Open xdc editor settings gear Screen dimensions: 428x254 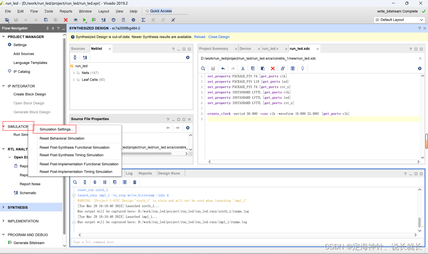[x=420, y=69]
